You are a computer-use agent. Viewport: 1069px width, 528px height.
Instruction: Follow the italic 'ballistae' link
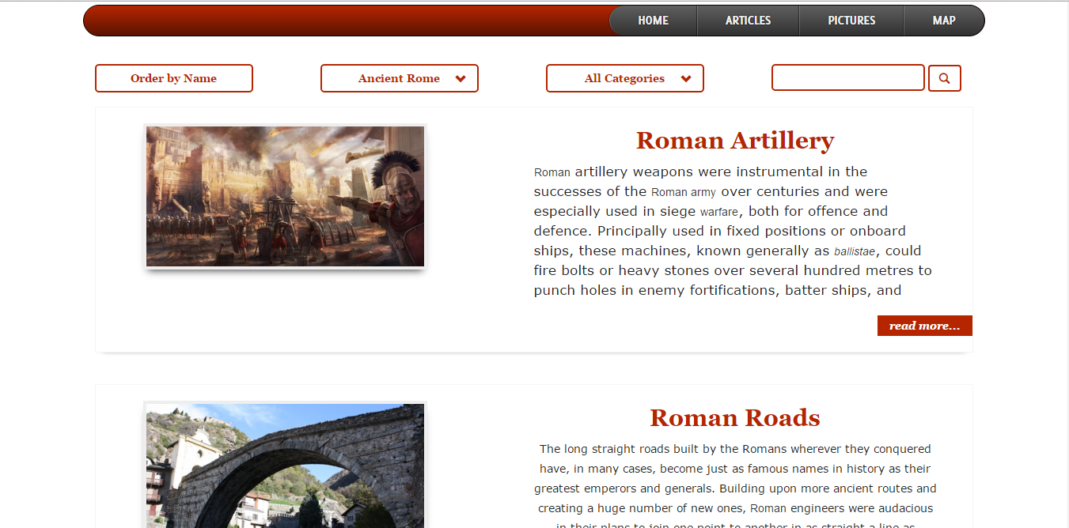pos(855,252)
